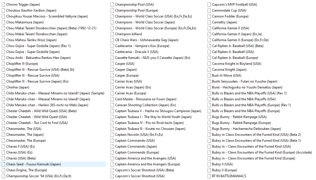Screen dimensions: 316x180
Task: Click Chou Makai Taisen! Dorabocchan (Beta) (1992-12-21)
Action: [x=51, y=28]
